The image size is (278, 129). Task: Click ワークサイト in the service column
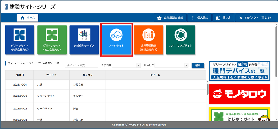[45, 109]
